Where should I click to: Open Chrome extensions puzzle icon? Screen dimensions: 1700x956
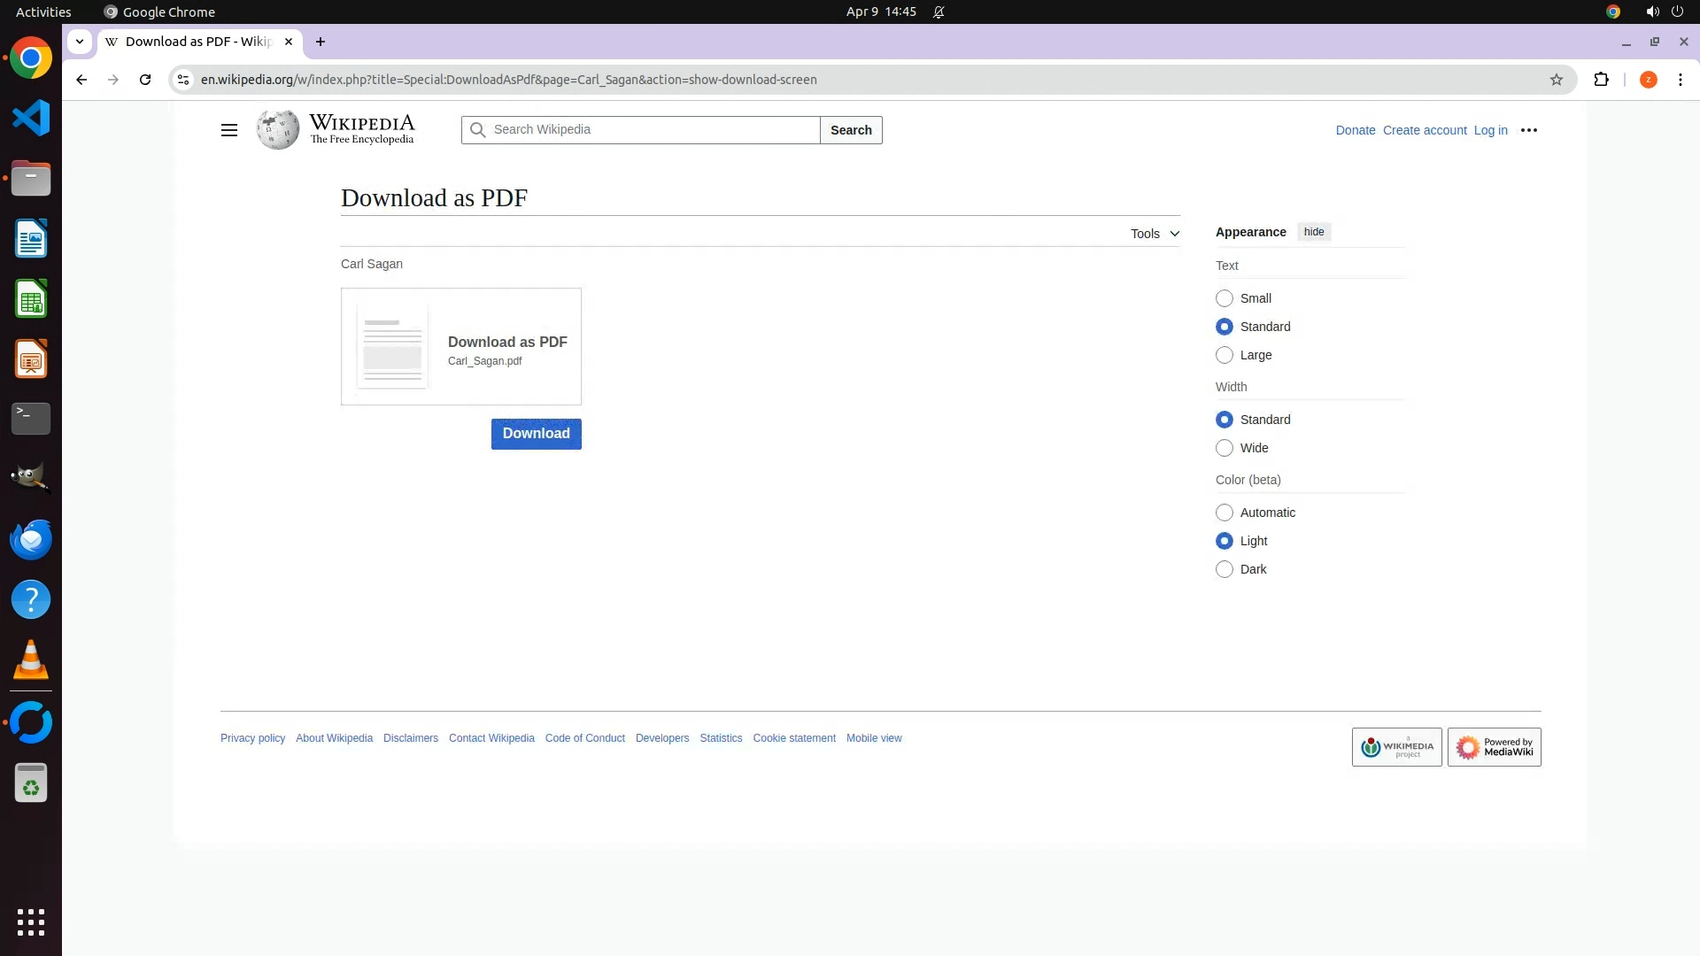(1601, 80)
